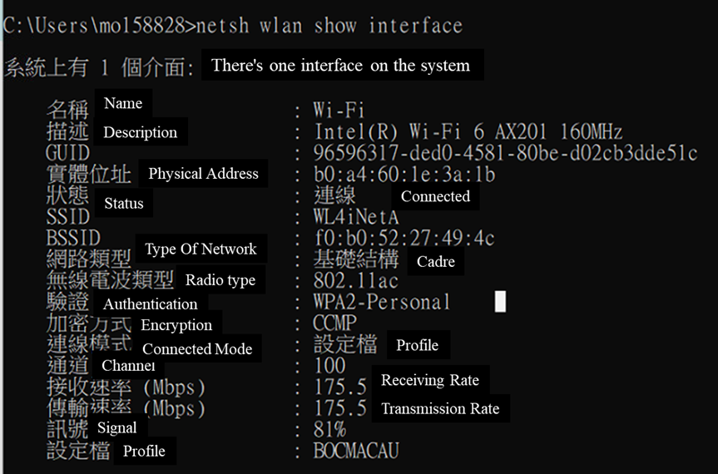Viewport: 718px width, 474px height.
Task: Click the Receiving Rate label
Action: [430, 380]
